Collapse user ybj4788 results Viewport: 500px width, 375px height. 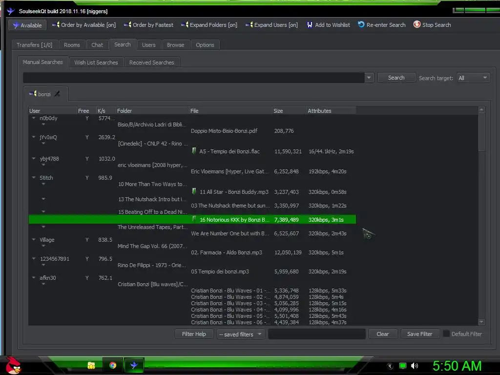[34, 159]
